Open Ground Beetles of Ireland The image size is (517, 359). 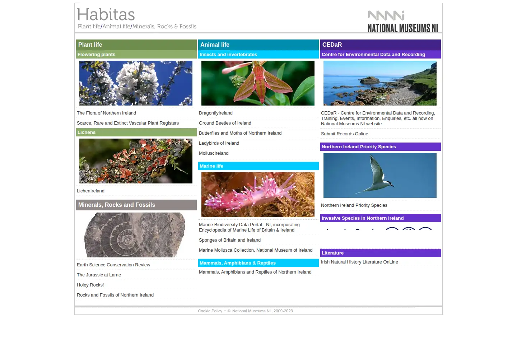(x=225, y=123)
